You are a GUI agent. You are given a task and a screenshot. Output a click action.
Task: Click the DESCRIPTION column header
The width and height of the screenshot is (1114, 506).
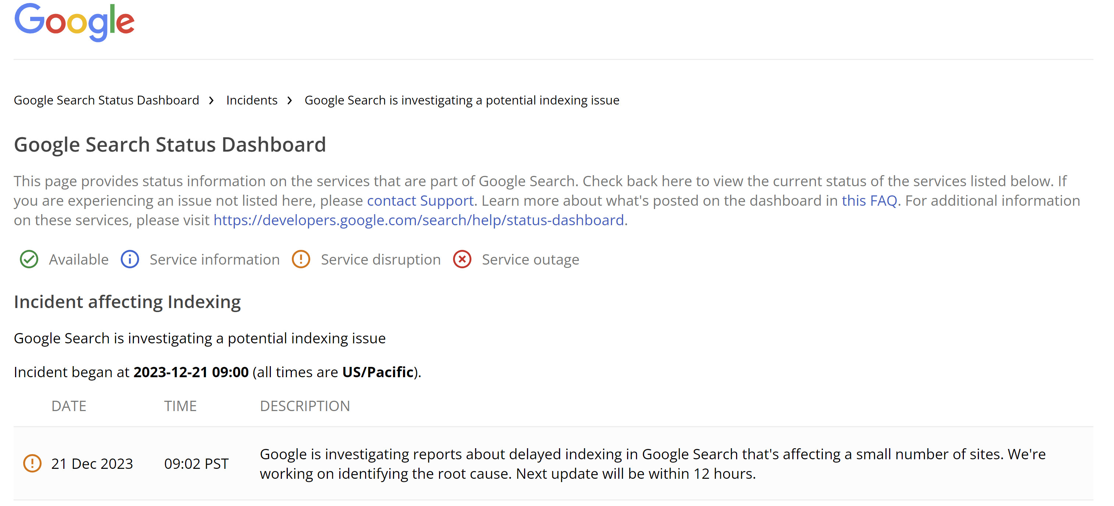(305, 406)
